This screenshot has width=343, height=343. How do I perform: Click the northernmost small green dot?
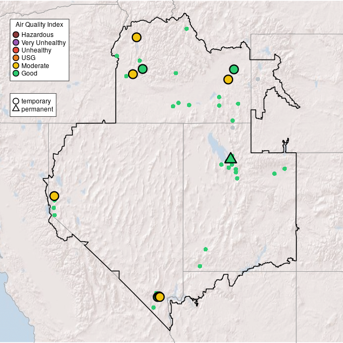pos(187,29)
